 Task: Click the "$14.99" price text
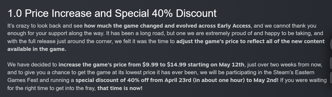tap(176, 65)
